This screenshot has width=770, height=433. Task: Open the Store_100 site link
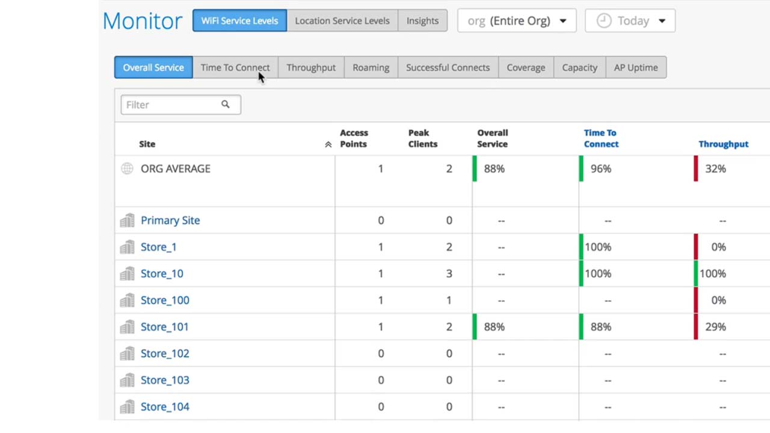coord(165,300)
